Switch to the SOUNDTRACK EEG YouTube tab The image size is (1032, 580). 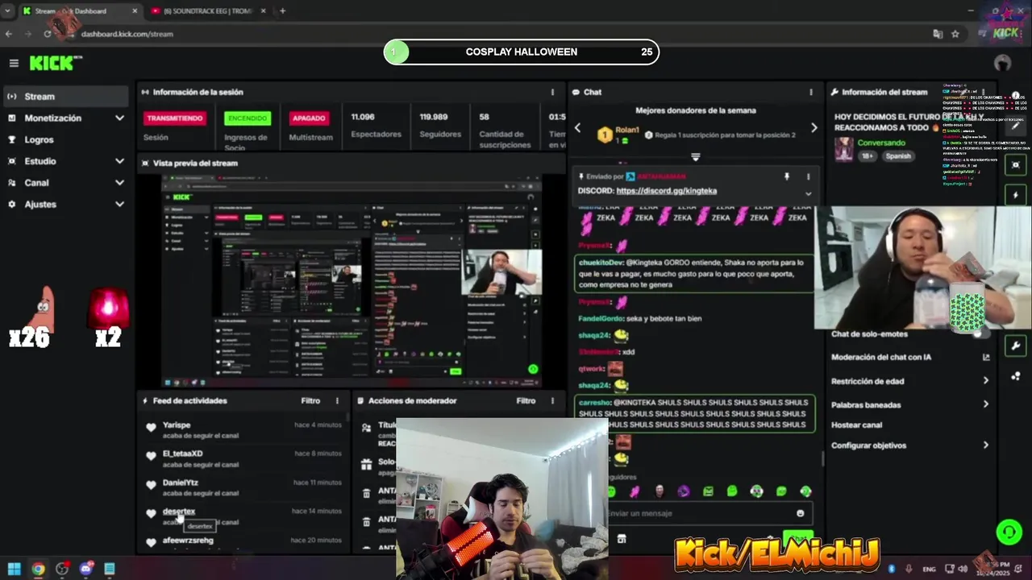click(206, 11)
